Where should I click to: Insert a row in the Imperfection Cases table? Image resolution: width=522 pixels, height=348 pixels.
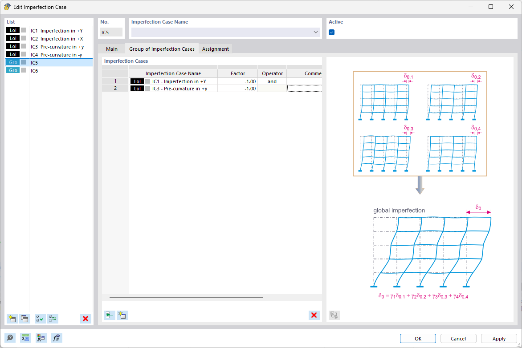click(110, 315)
